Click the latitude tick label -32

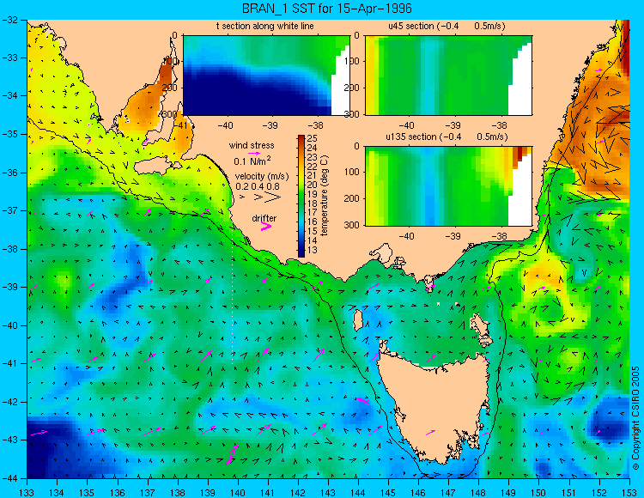[9, 20]
